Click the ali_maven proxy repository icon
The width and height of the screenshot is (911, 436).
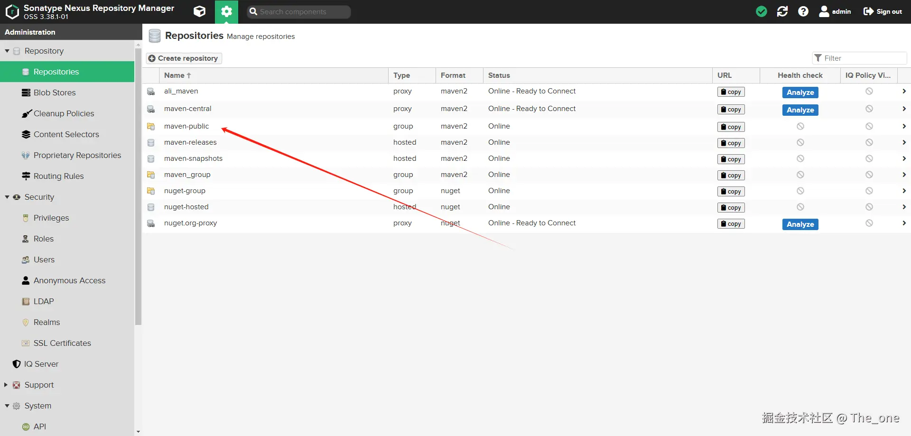tap(151, 92)
